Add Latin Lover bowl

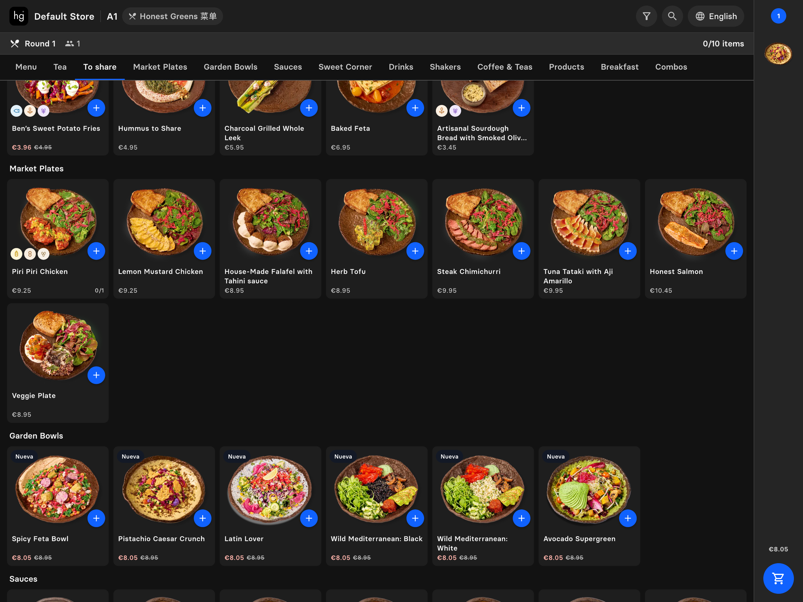(309, 518)
